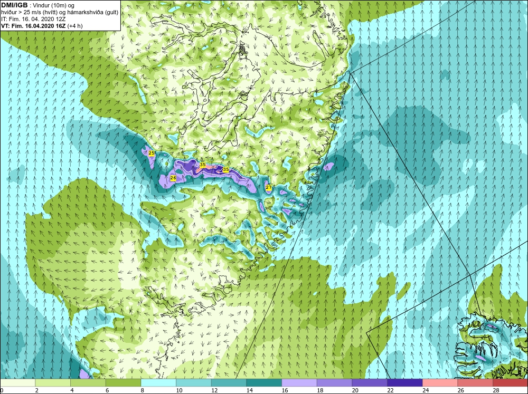This screenshot has height=394, width=528.
Task: Click the text 'hviður > 25 m/s (hvítt)'
Action: coord(27,12)
